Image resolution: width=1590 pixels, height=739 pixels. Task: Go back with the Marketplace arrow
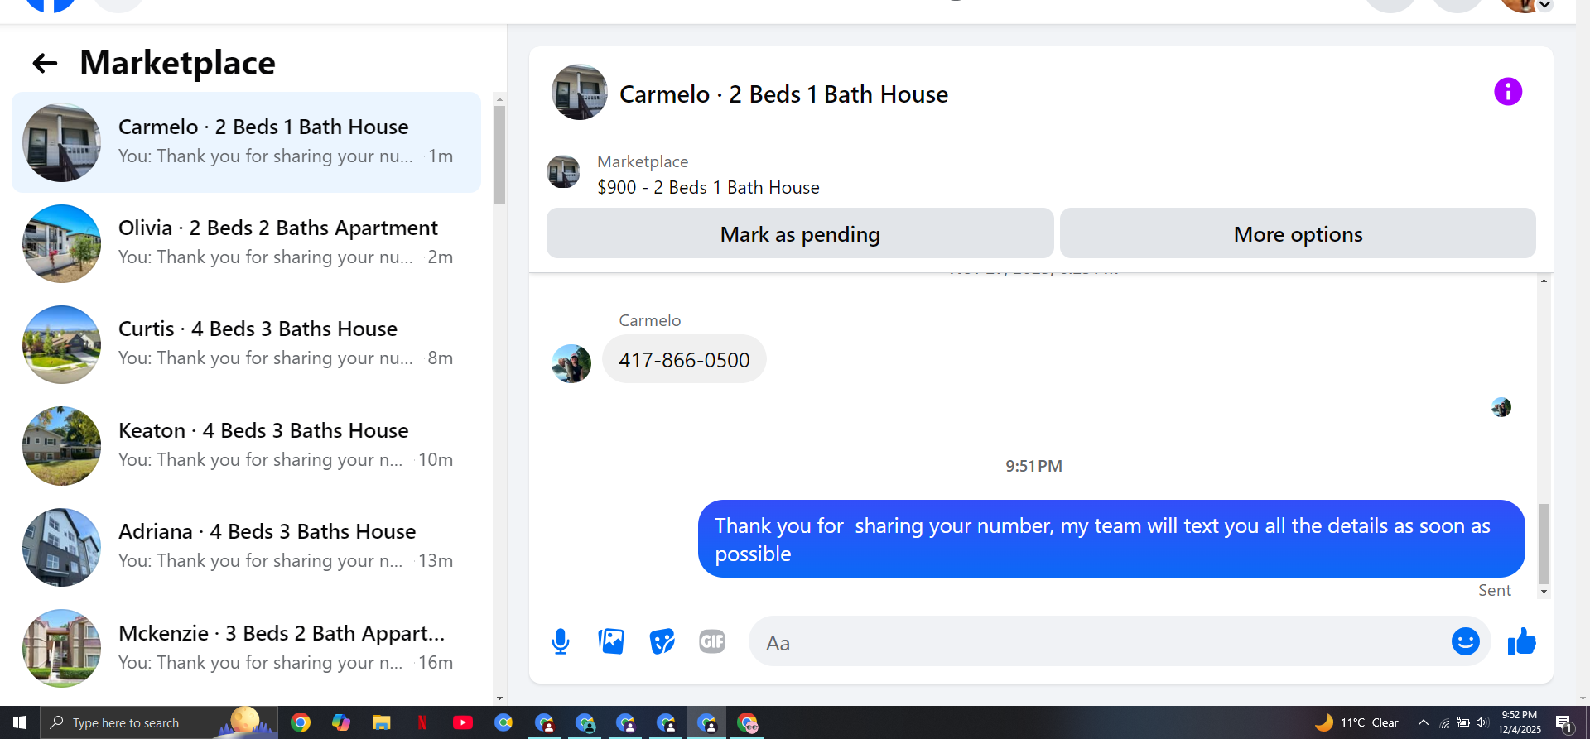(x=45, y=63)
